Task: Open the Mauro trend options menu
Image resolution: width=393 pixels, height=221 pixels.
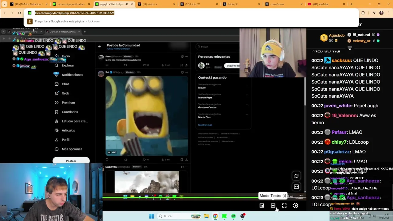Action: 247,85
